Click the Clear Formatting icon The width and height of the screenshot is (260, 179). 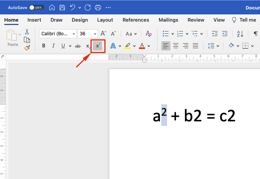[148, 34]
